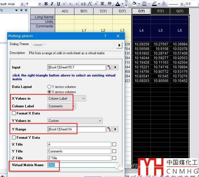Apply subscript formatting

click(71, 4)
